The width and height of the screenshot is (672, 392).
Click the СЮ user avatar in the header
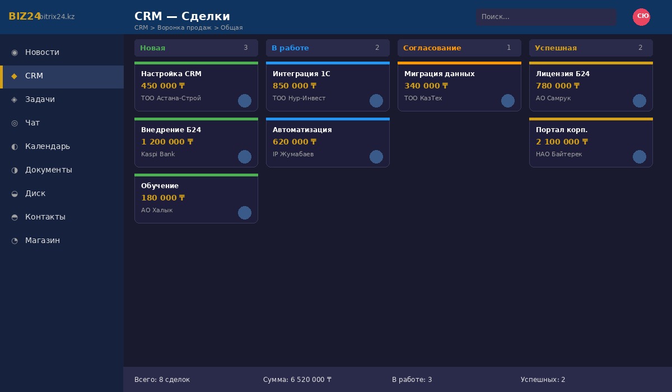click(x=642, y=17)
